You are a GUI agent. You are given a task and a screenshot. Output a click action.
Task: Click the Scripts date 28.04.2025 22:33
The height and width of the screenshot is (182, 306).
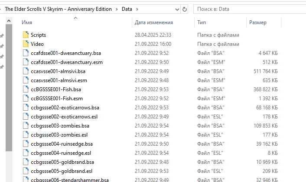coord(153,35)
